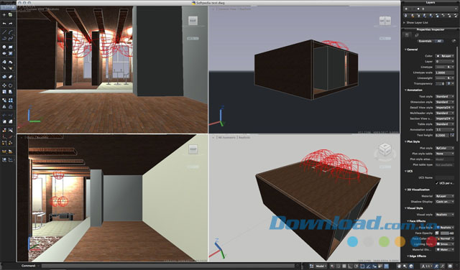Activate the Rotate tool
This screenshot has width=460, height=270.
tap(11, 85)
